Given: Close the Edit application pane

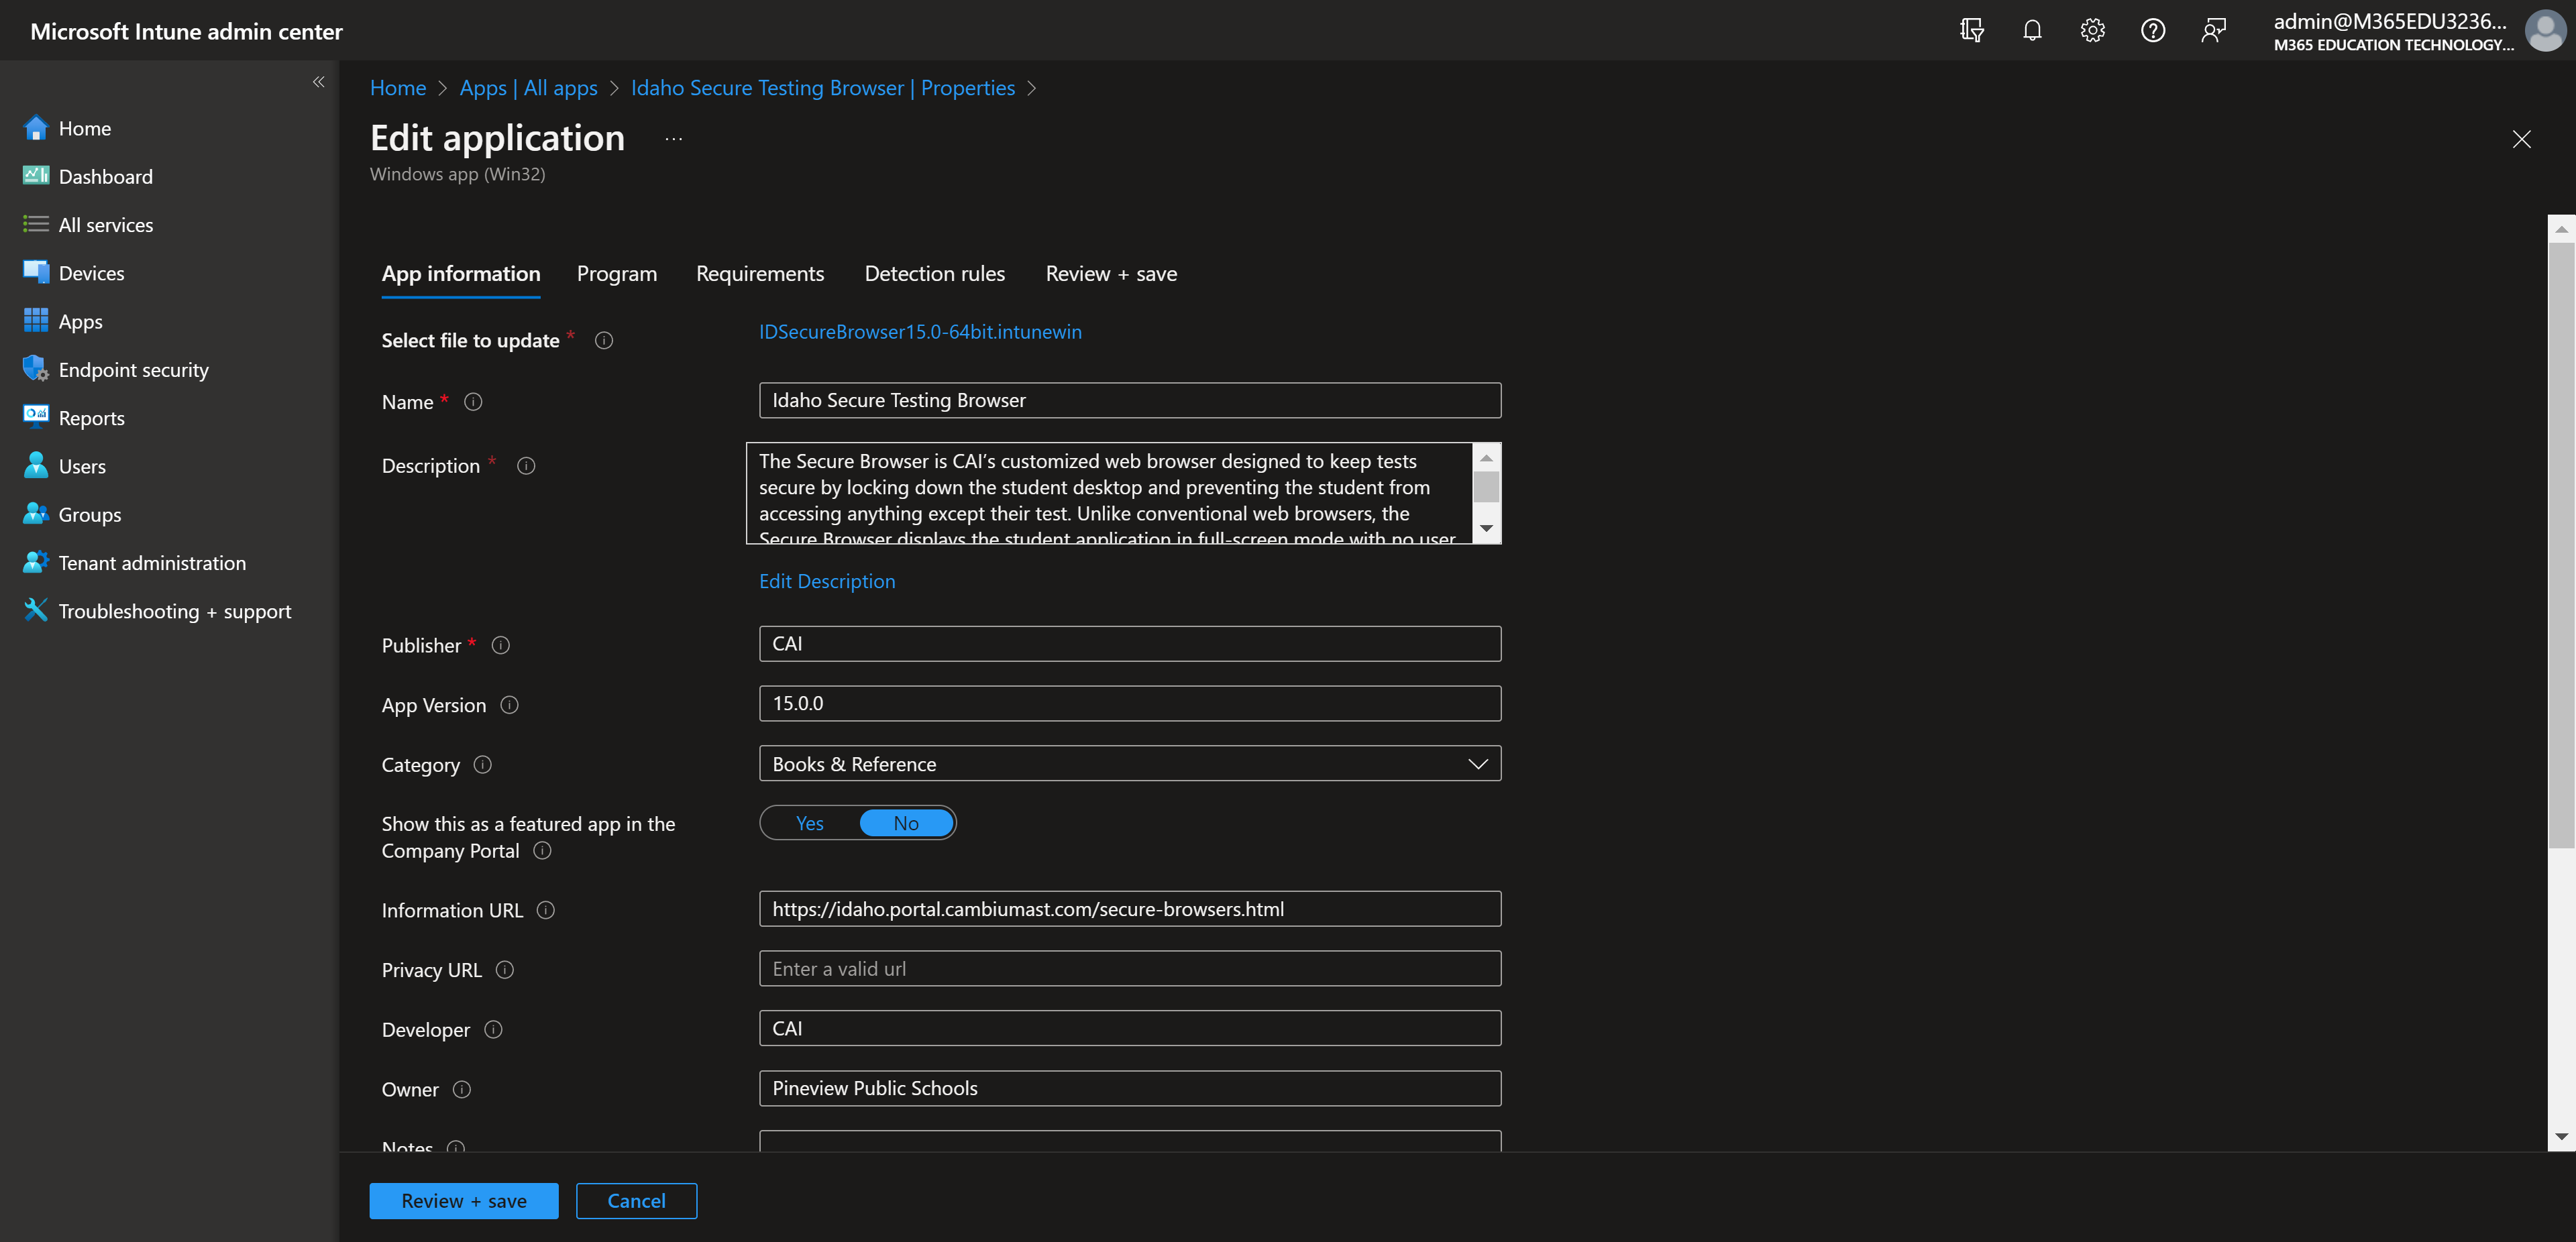Looking at the screenshot, I should click(x=2521, y=139).
